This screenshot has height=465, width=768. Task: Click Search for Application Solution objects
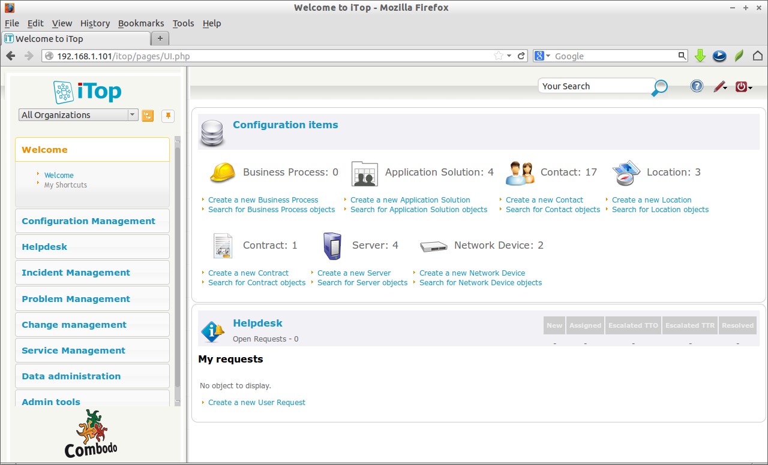419,210
